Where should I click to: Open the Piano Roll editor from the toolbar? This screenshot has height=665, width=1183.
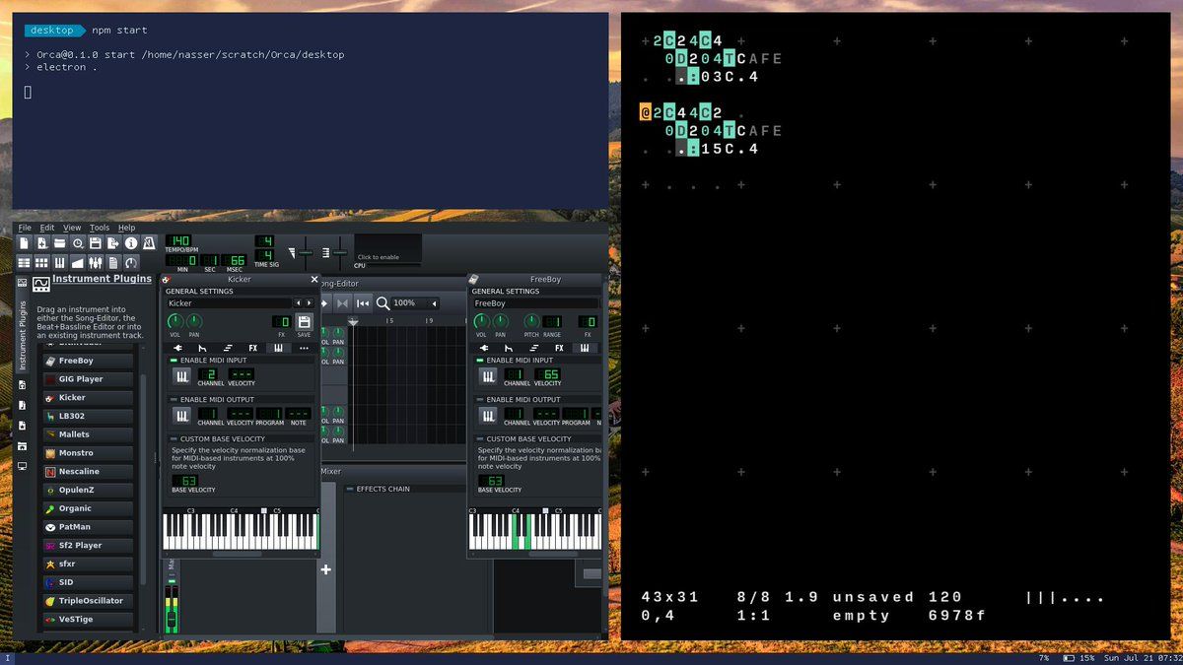click(x=60, y=263)
